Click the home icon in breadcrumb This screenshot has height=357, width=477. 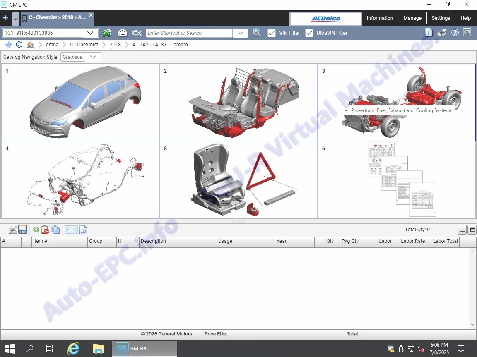30,45
